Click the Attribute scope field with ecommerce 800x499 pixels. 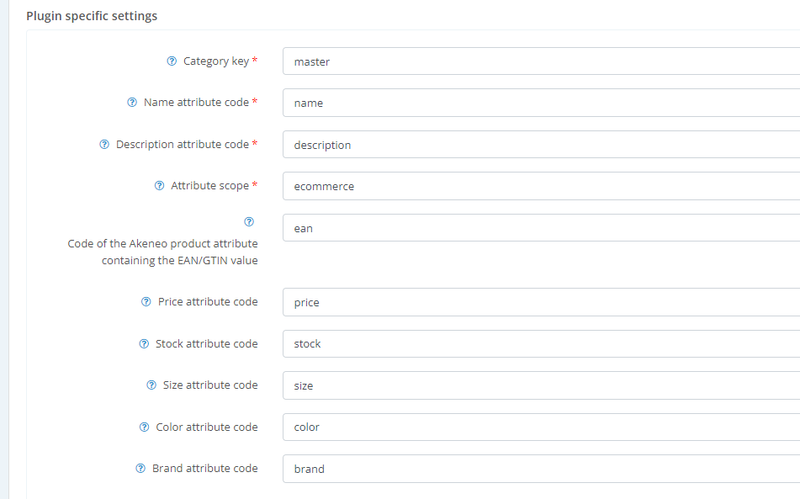coord(542,186)
